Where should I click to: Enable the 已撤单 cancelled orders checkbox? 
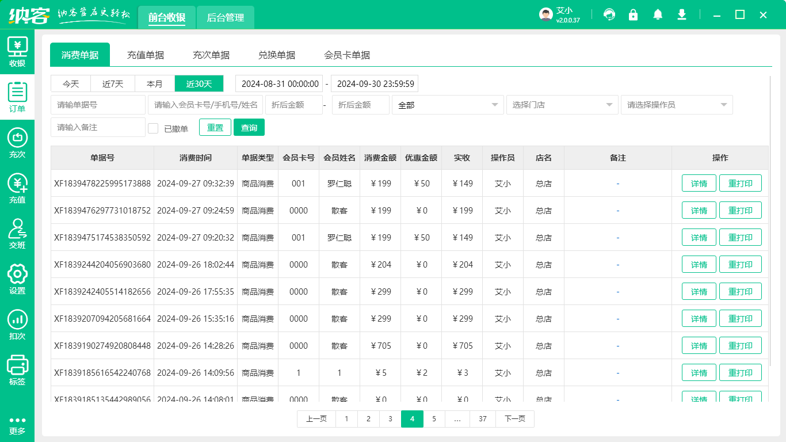[153, 127]
